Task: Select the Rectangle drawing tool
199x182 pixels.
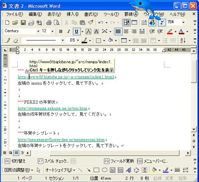Action: click(97, 170)
